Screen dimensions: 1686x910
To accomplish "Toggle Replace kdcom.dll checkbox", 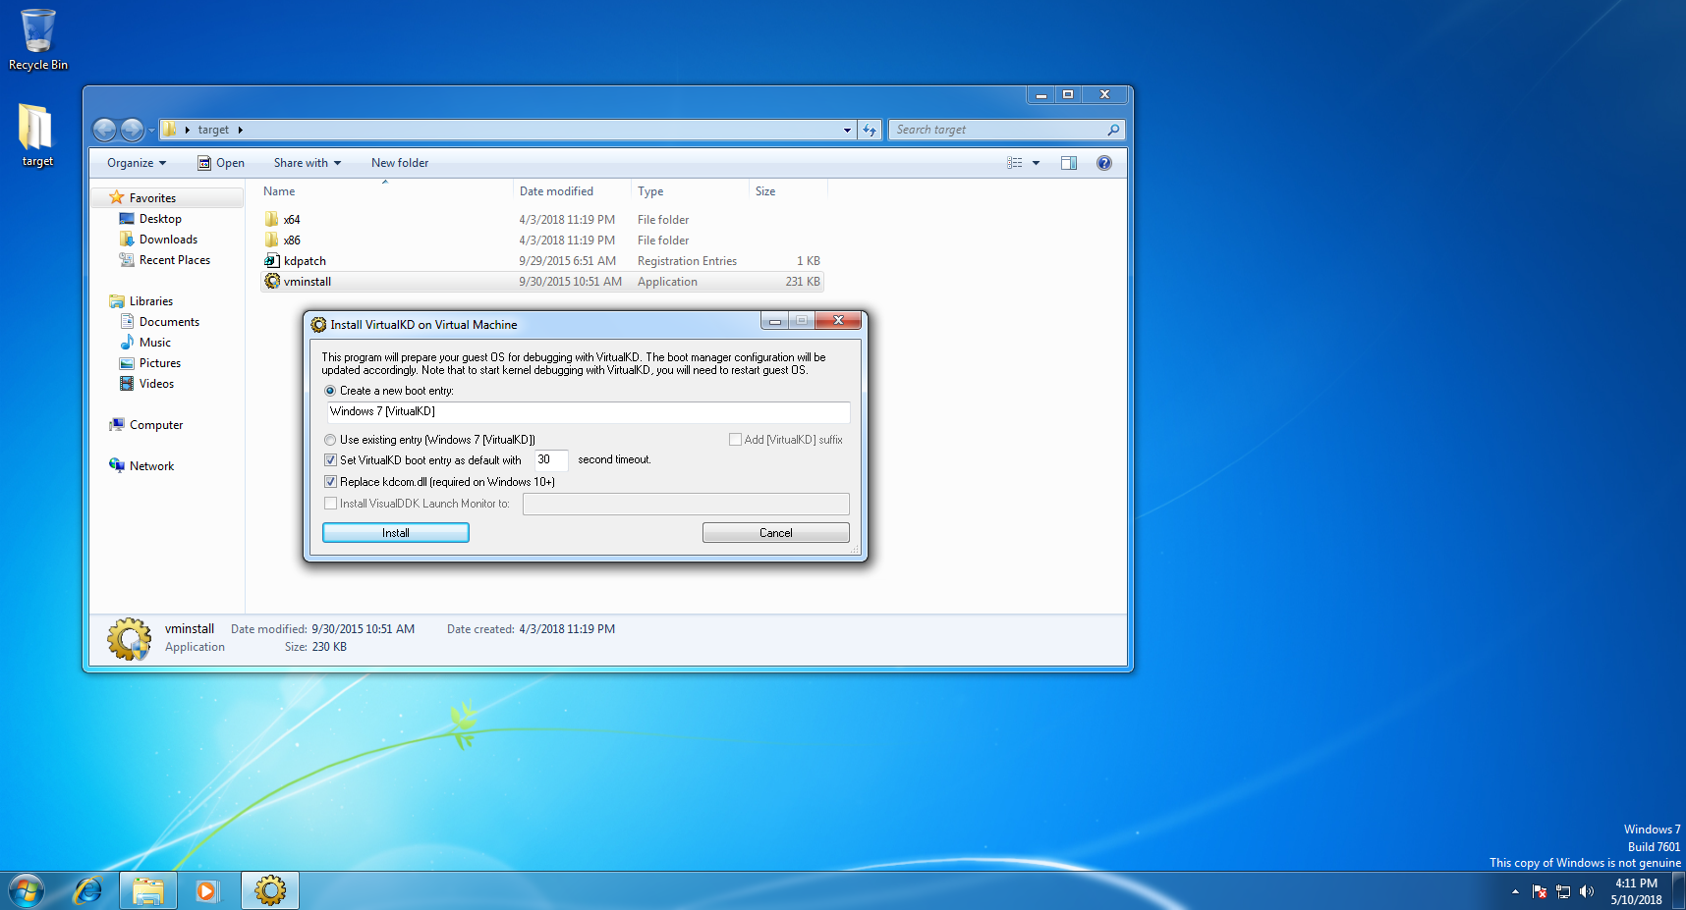I will [x=330, y=481].
